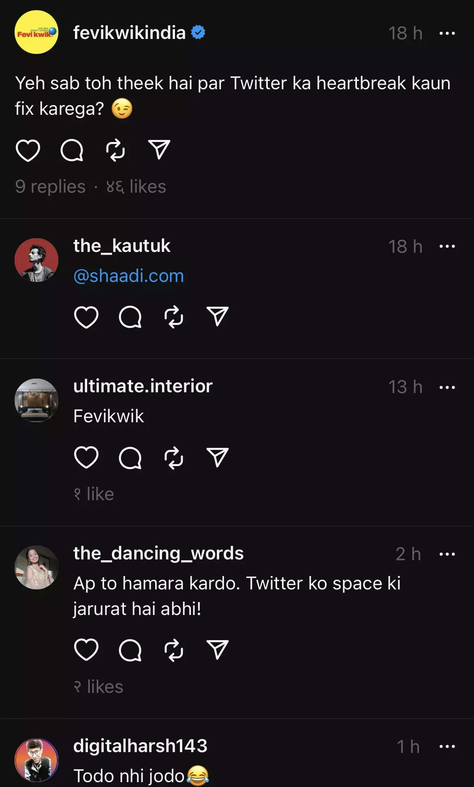The width and height of the screenshot is (474, 787).
Task: Like ultimate.interior's Fevikwik reply
Action: click(86, 457)
